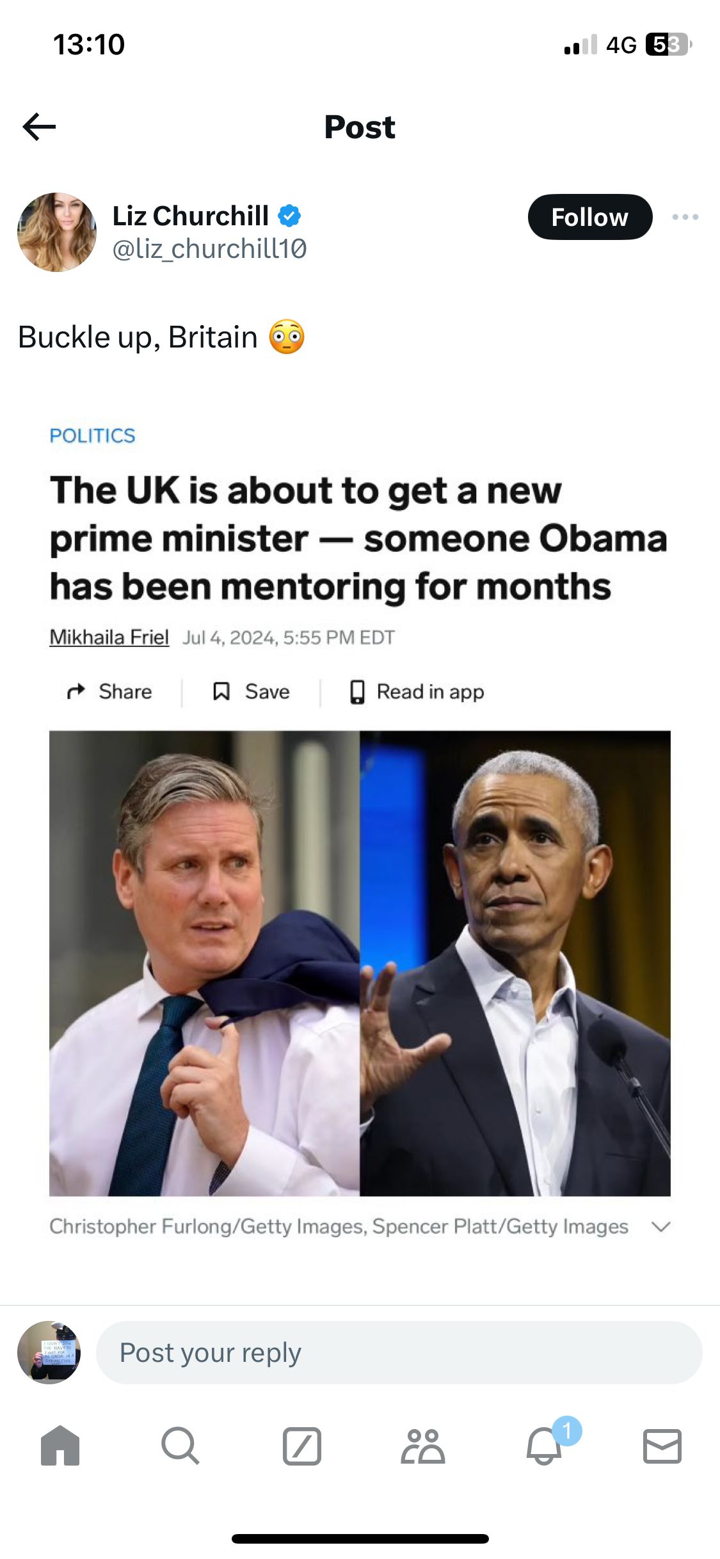The image size is (720, 1559).
Task: Tap the POLITICS category label
Action: (x=93, y=436)
